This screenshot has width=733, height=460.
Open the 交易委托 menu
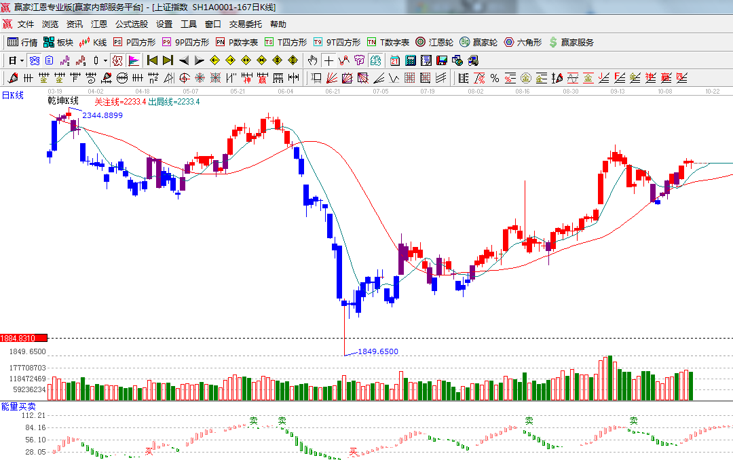245,24
